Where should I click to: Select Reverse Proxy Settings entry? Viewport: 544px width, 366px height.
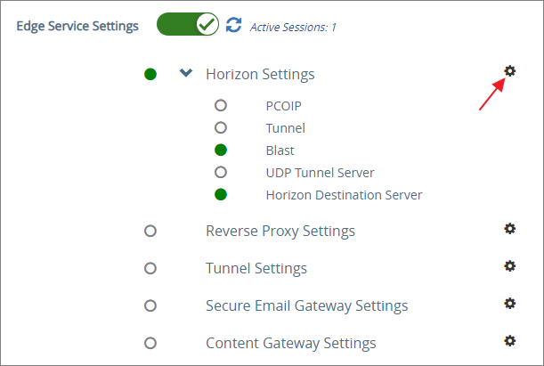click(x=280, y=232)
